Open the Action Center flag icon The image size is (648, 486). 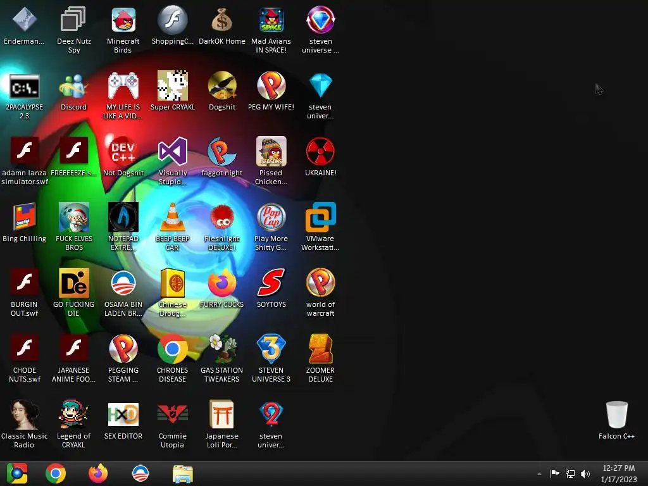tap(554, 473)
